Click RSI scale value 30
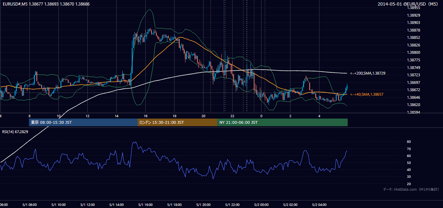Screen dimensions: 443x208 (409, 177)
